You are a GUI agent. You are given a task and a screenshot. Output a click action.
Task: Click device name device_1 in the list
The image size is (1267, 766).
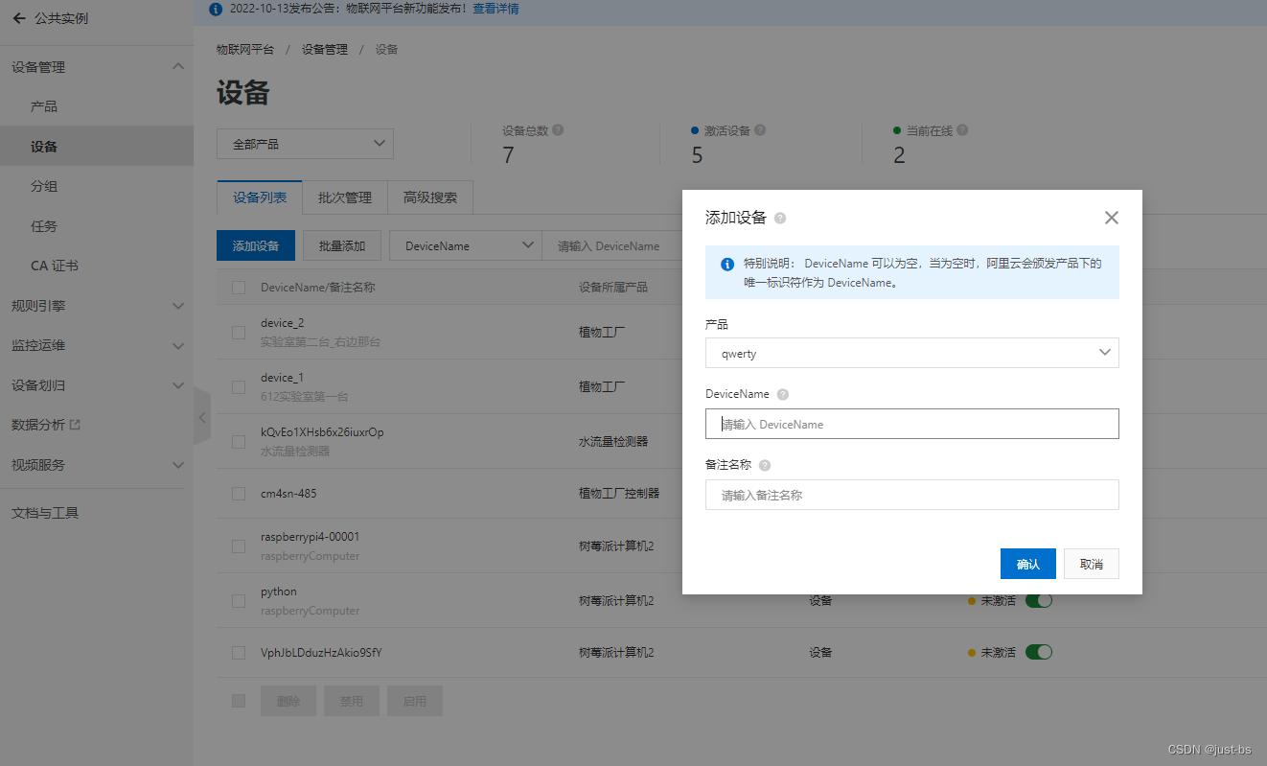pos(282,378)
